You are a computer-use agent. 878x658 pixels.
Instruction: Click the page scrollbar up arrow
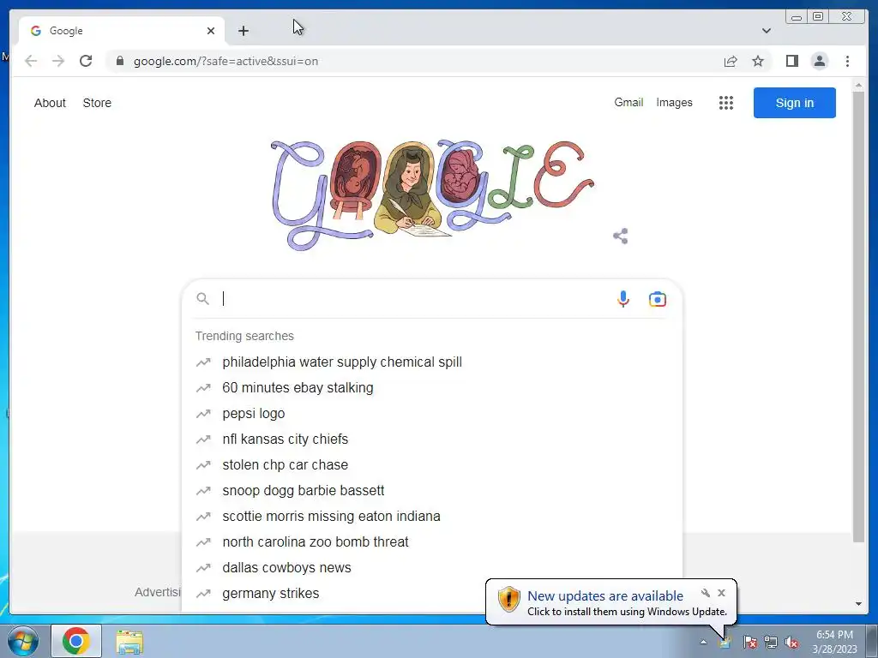[x=858, y=85]
